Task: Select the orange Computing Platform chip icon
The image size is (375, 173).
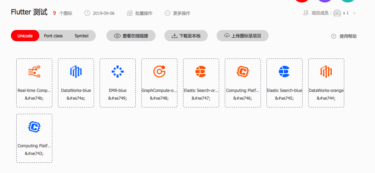Action: click(243, 71)
